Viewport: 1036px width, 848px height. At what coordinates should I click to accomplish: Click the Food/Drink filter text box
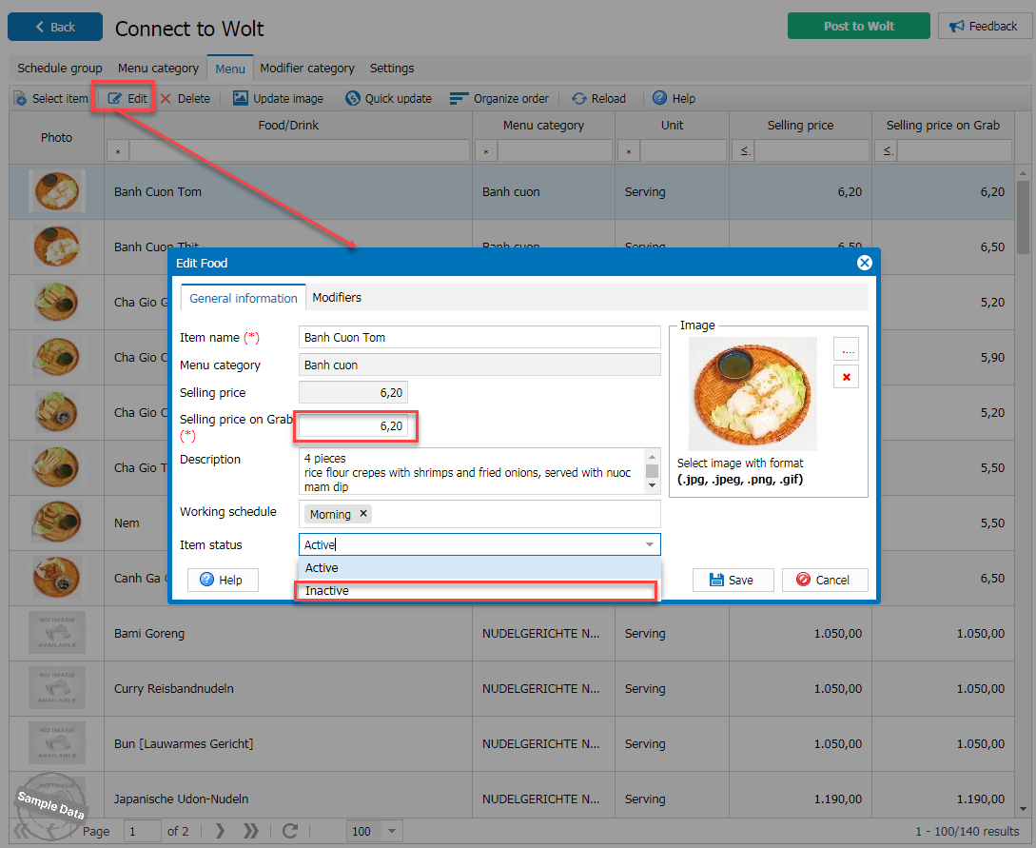[x=300, y=151]
